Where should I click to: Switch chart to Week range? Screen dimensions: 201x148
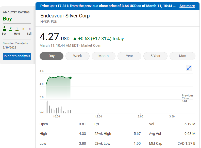(x=77, y=56)
